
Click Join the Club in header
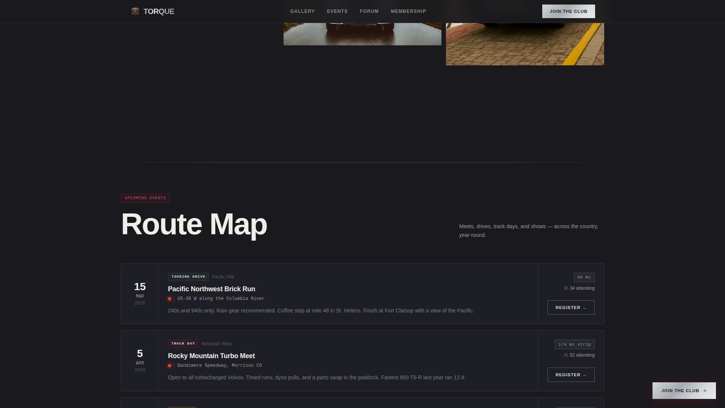point(568,11)
